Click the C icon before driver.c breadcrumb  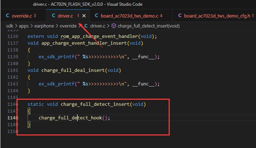coord(86,26)
